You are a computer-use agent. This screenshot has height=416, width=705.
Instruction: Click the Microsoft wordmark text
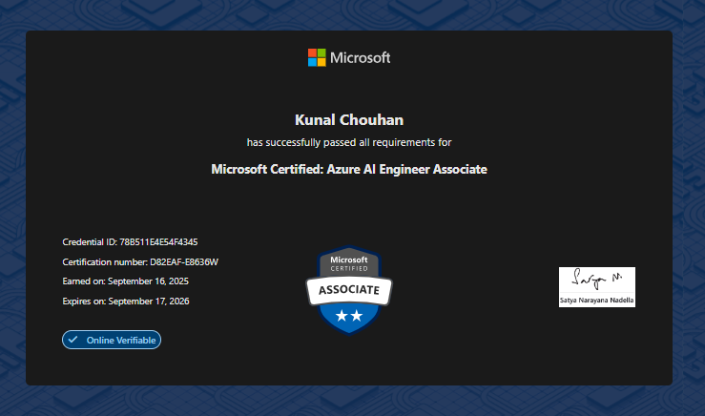[x=361, y=57]
